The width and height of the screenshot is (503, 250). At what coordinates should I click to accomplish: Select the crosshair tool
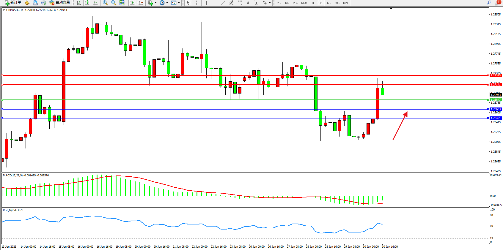tap(196, 3)
